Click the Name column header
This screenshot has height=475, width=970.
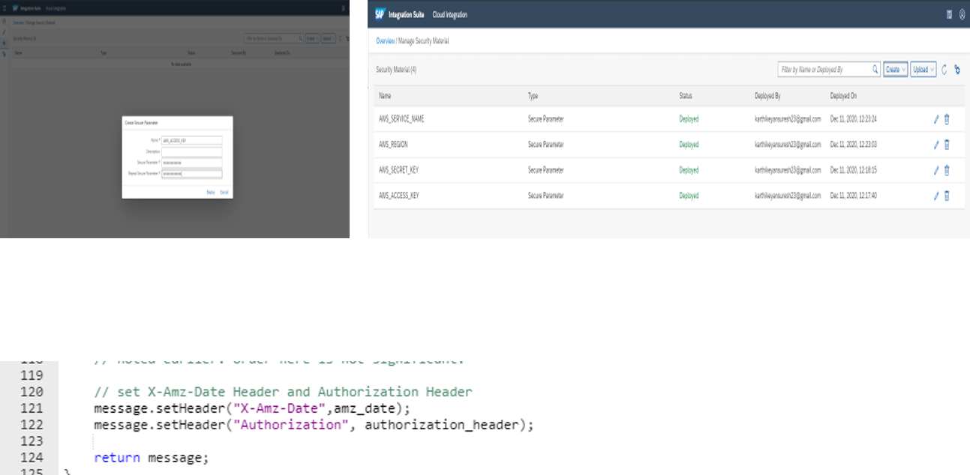385,96
